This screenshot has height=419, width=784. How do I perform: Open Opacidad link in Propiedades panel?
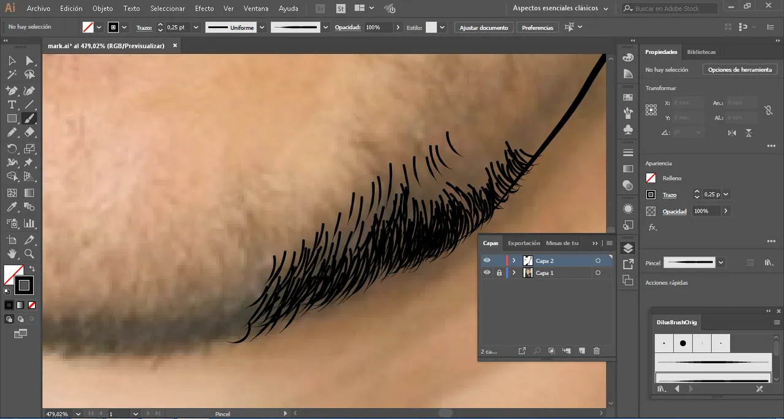click(x=674, y=211)
